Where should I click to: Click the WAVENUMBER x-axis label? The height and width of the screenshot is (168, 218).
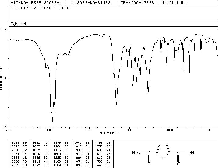[x=109, y=133]
